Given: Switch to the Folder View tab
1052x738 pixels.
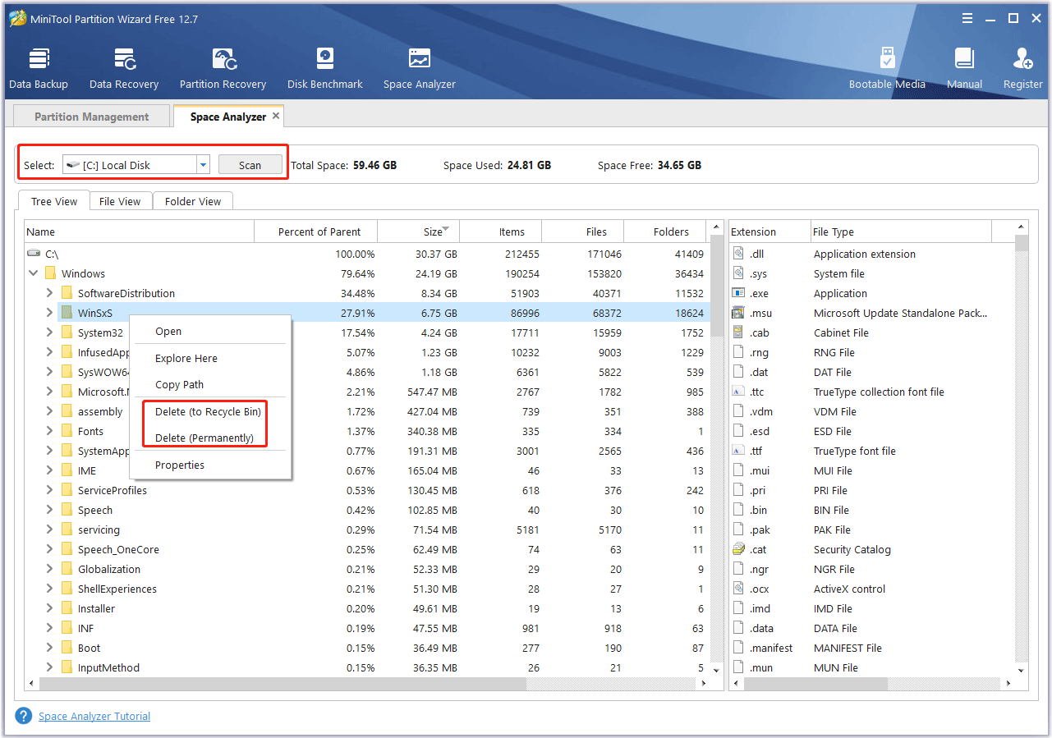Looking at the screenshot, I should [193, 201].
